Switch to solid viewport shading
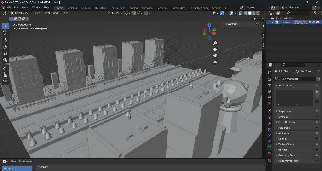322x171 pixels. point(250,13)
